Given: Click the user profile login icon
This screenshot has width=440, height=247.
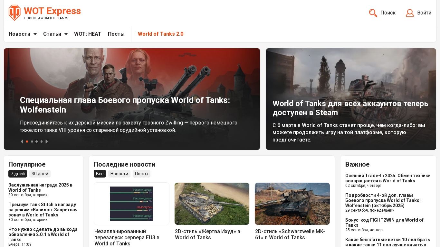Looking at the screenshot, I should (410, 13).
